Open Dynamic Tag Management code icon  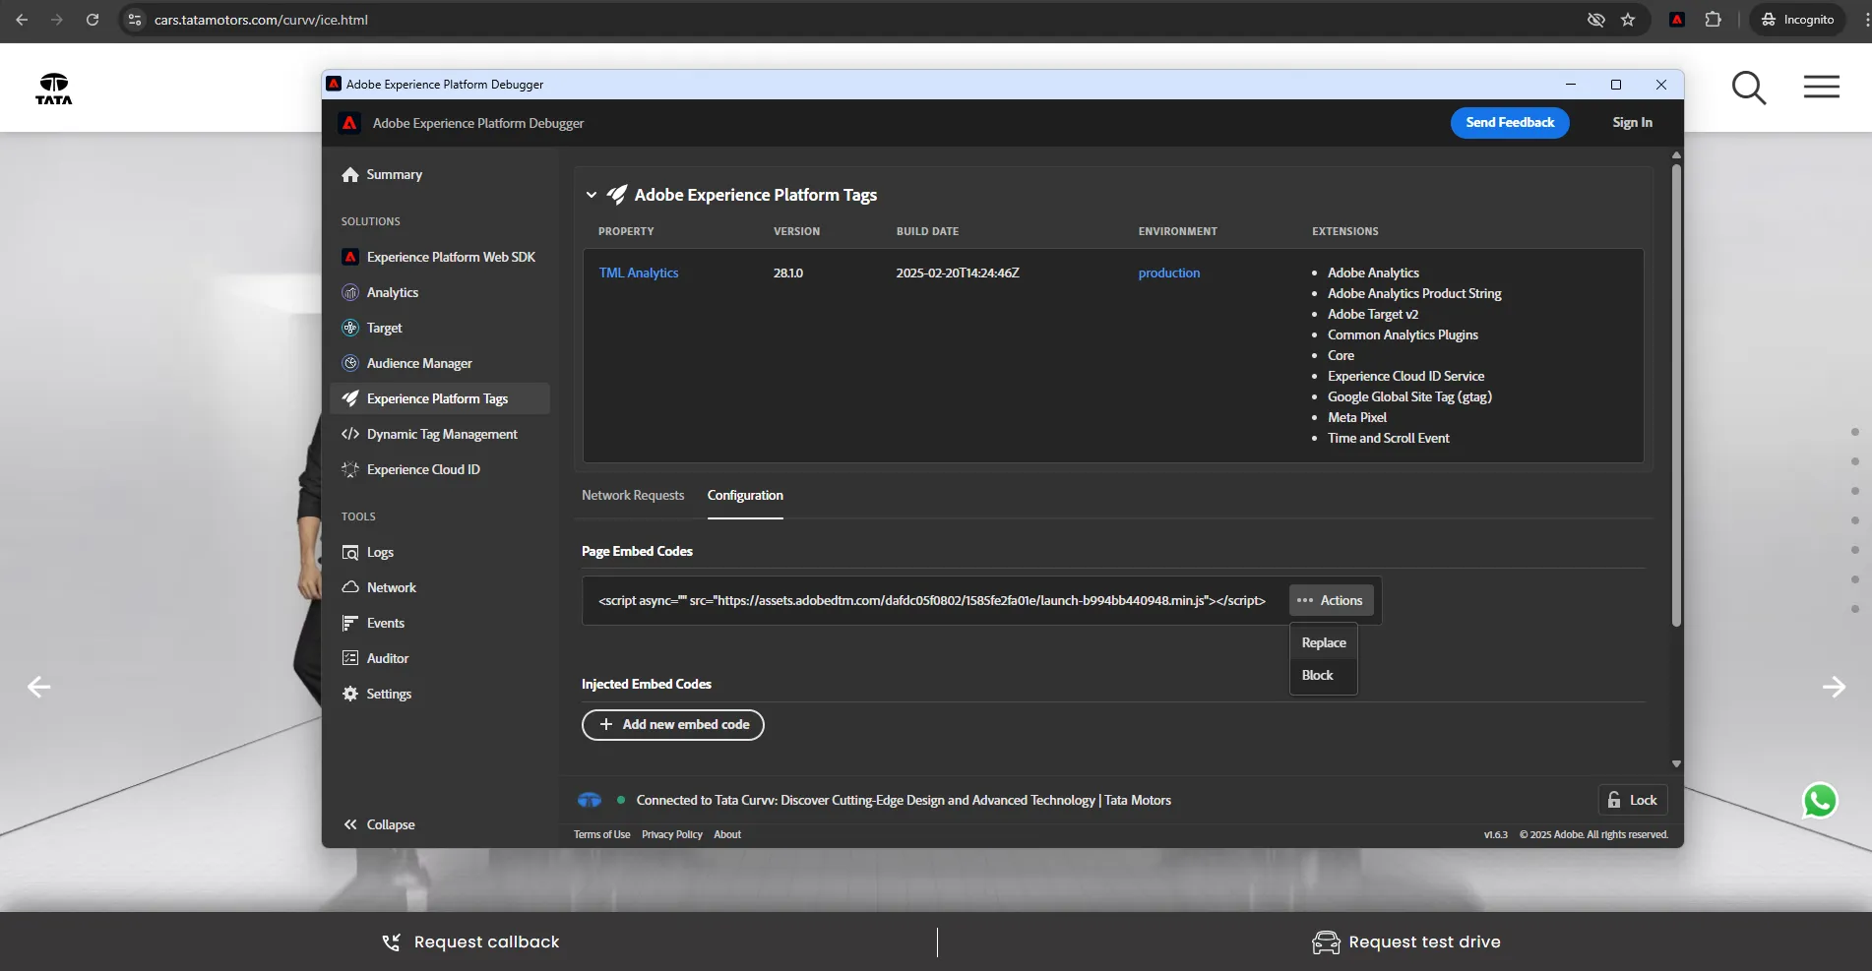(350, 434)
